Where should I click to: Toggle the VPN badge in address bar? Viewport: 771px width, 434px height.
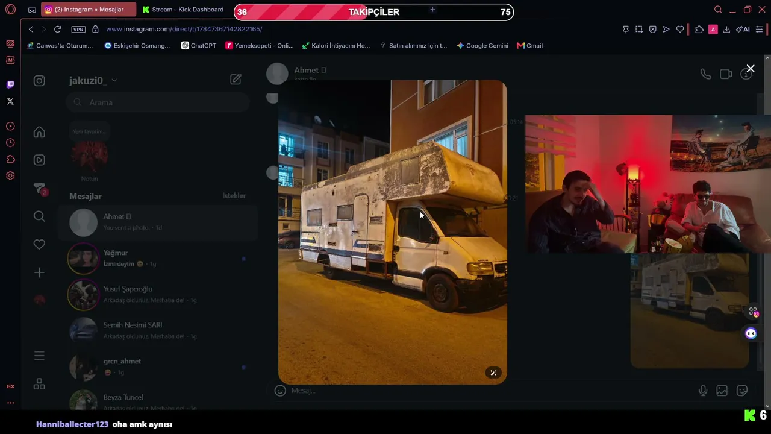[78, 29]
